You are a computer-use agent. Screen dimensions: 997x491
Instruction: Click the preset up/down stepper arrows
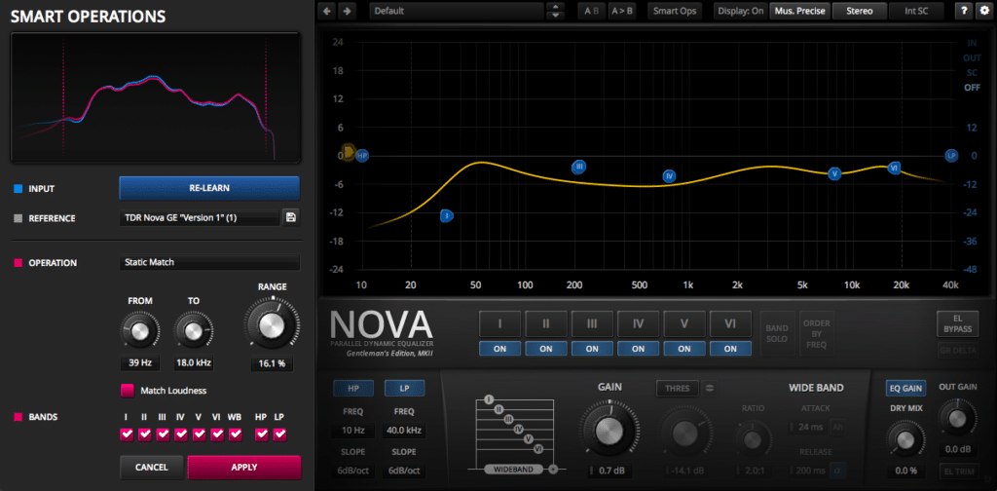pos(556,11)
